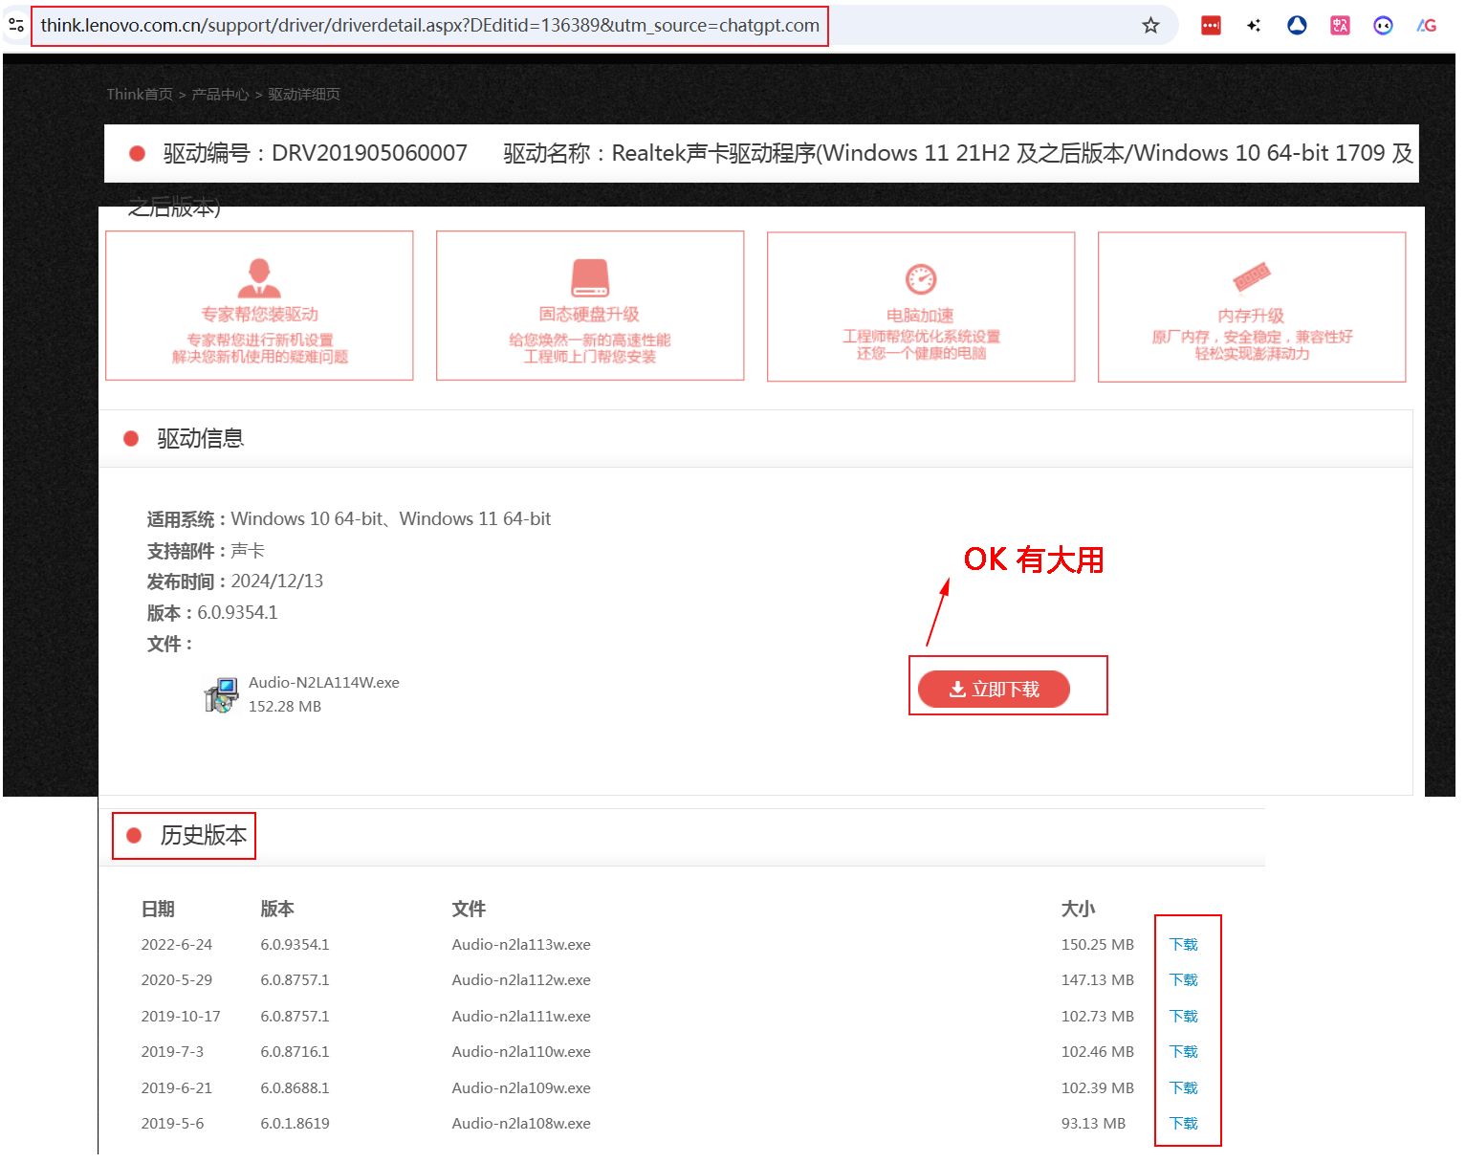This screenshot has width=1466, height=1163.
Task: Open the purple robot face extension
Action: point(1383,26)
